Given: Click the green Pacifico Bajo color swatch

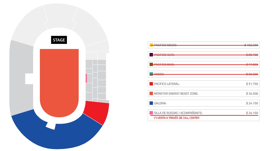Looking at the screenshot, I should (x=151, y=64).
